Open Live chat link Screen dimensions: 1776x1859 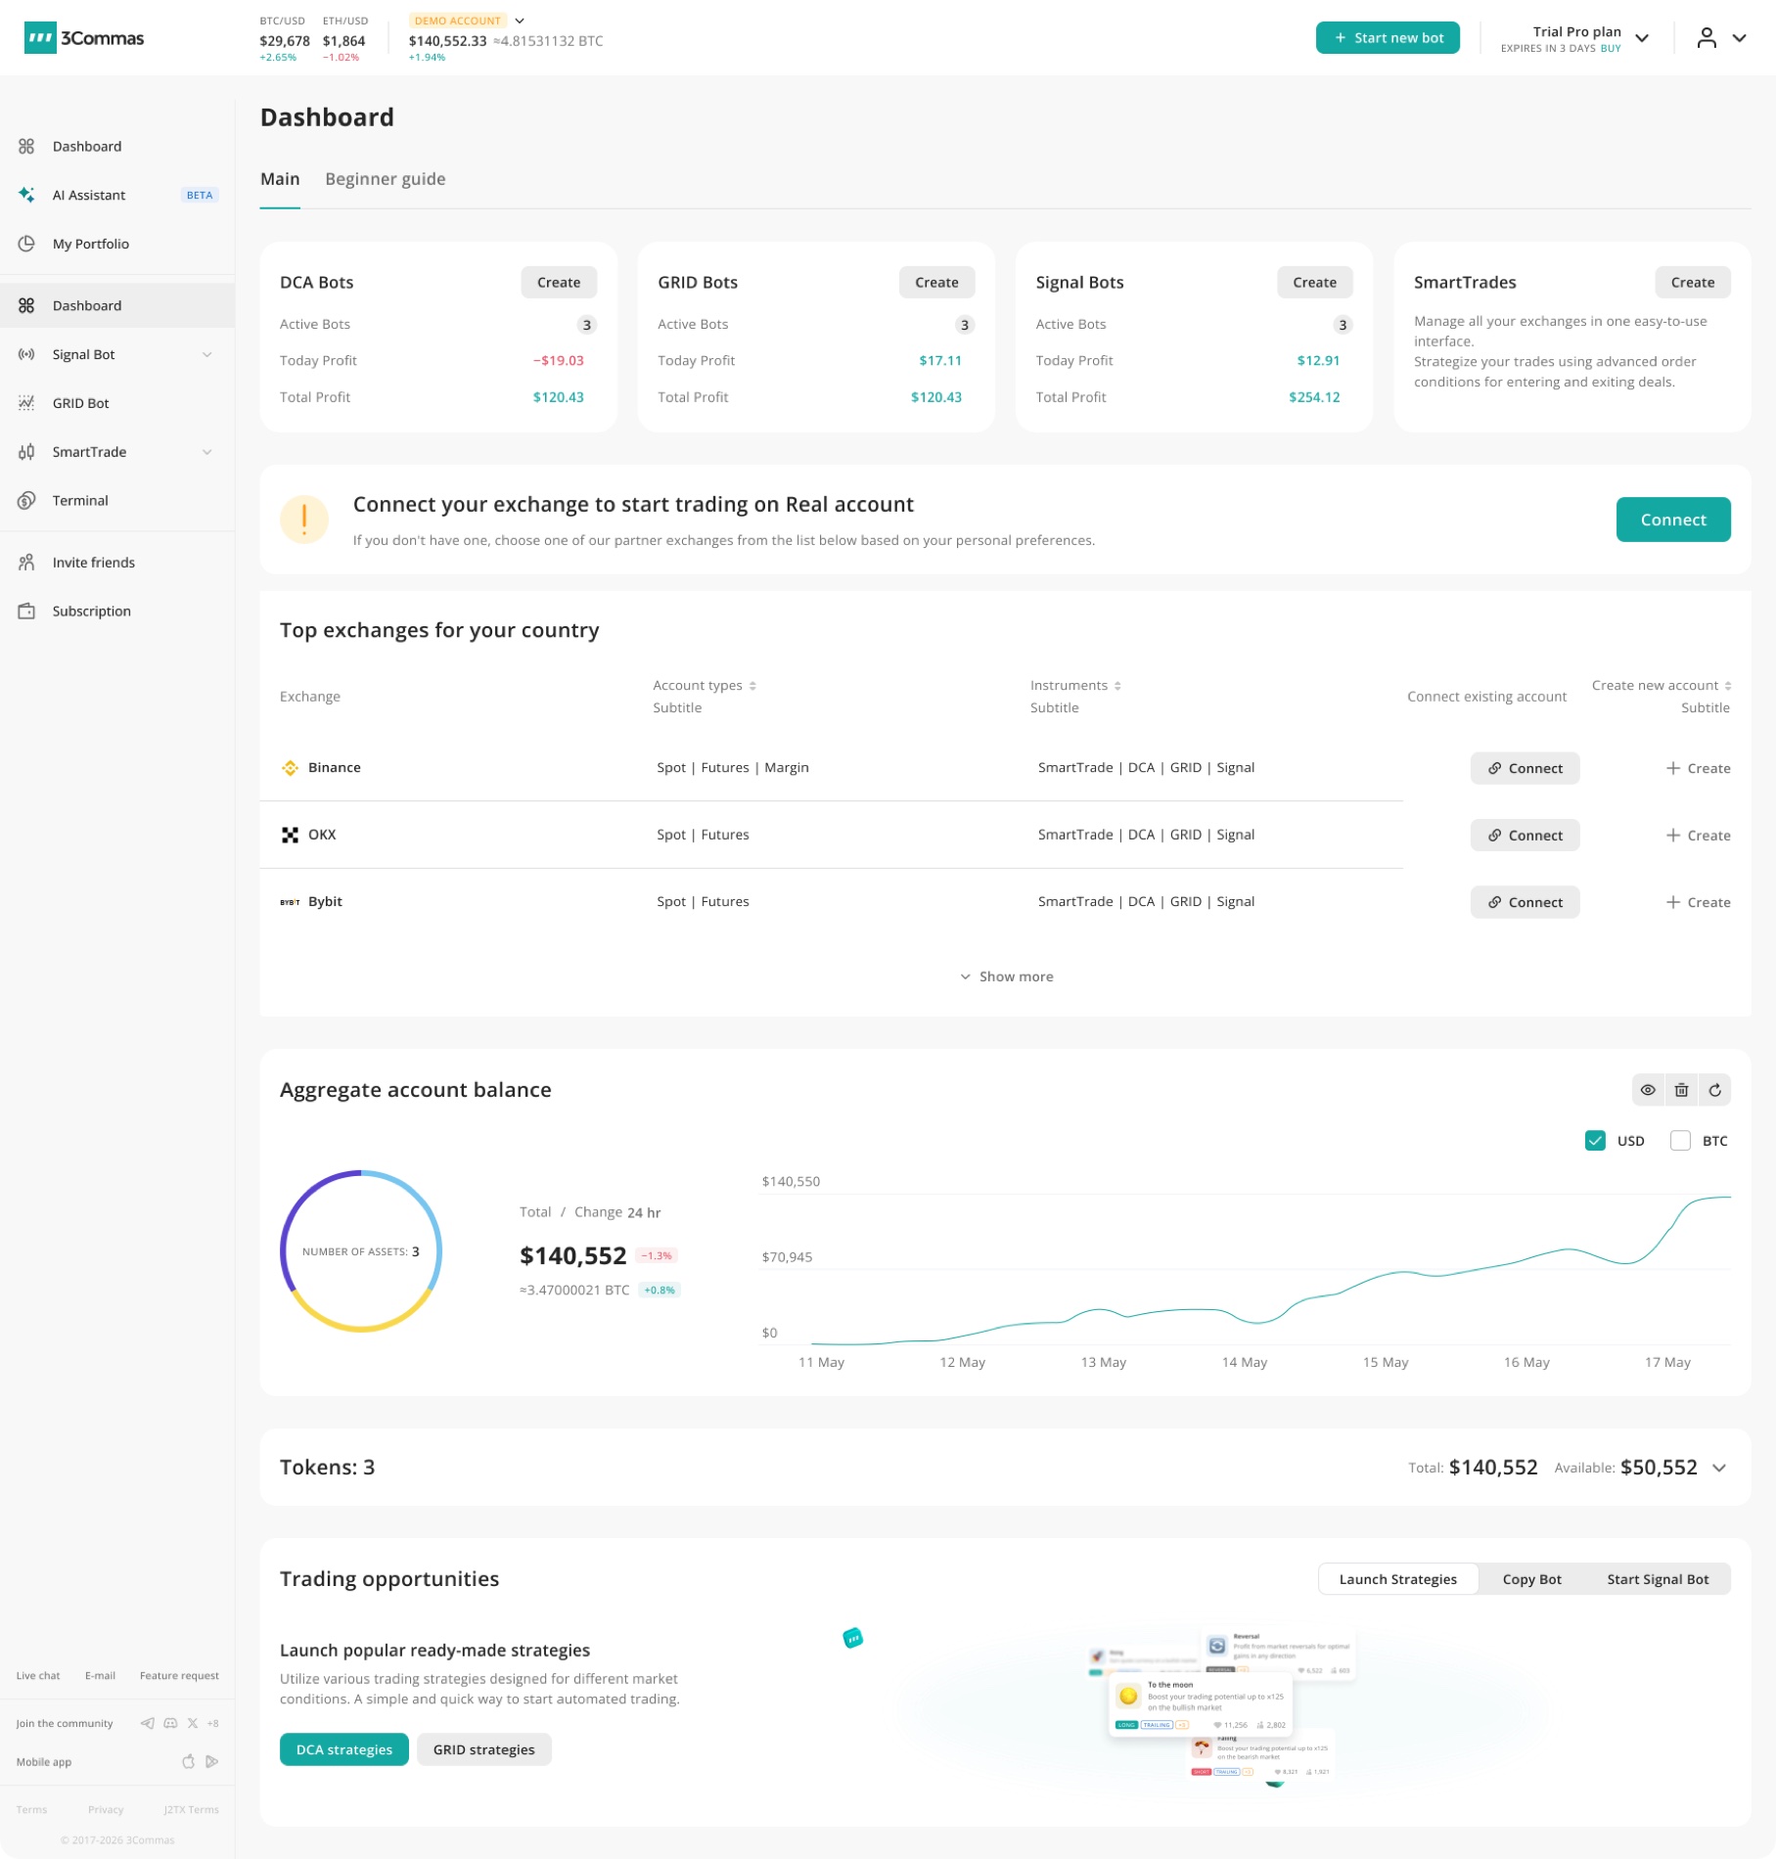point(38,1676)
